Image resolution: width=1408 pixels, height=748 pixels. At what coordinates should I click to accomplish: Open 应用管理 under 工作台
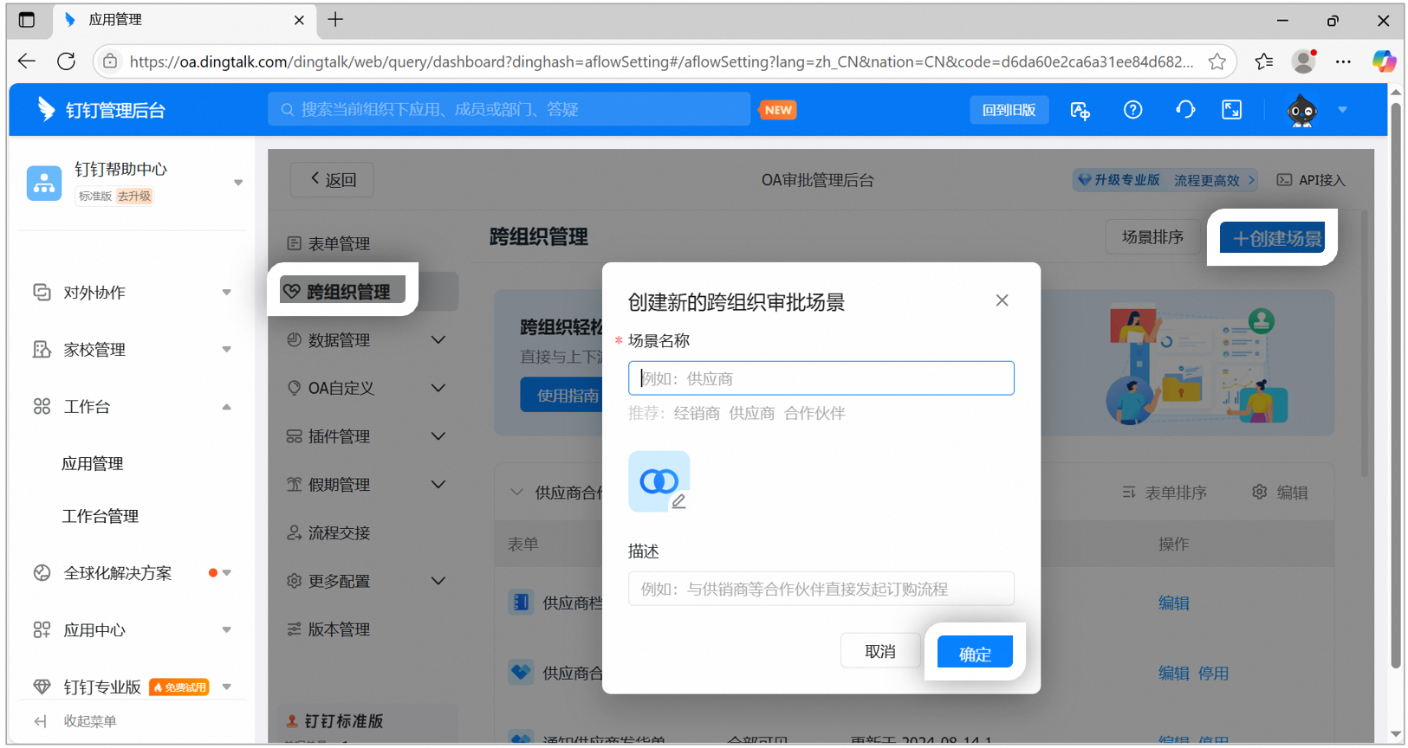point(93,464)
